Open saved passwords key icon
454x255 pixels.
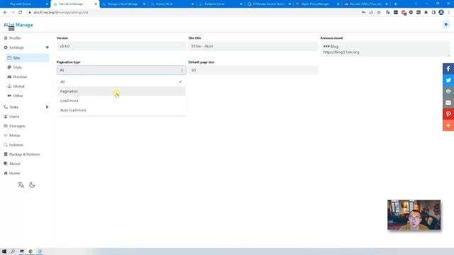(x=364, y=13)
